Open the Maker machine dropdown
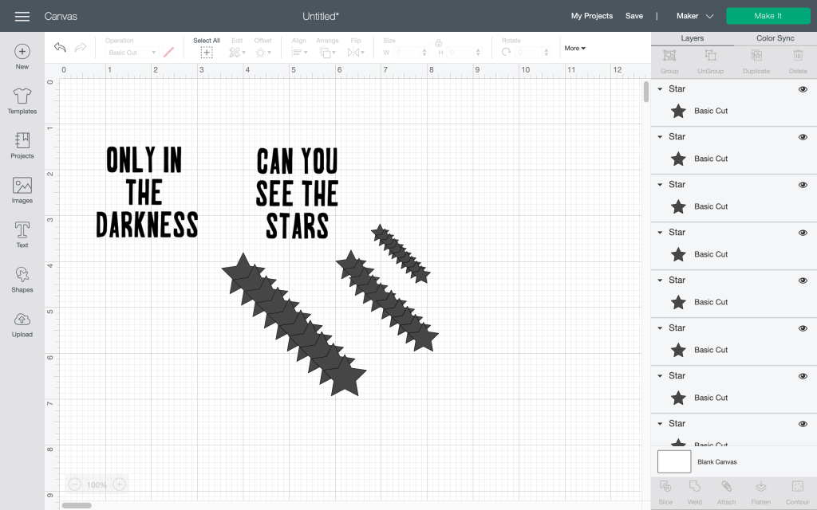Image resolution: width=817 pixels, height=510 pixels. click(694, 16)
